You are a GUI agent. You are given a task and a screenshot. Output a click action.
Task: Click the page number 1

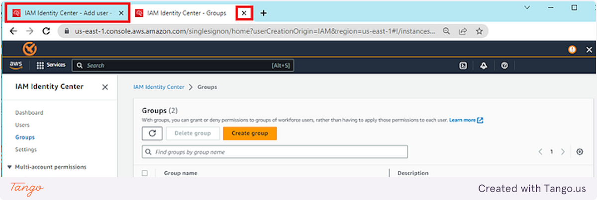pyautogui.click(x=551, y=152)
